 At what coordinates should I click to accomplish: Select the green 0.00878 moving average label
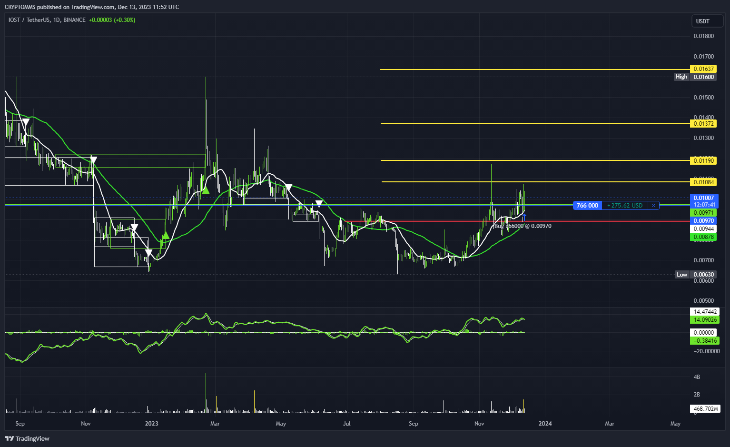pyautogui.click(x=703, y=237)
